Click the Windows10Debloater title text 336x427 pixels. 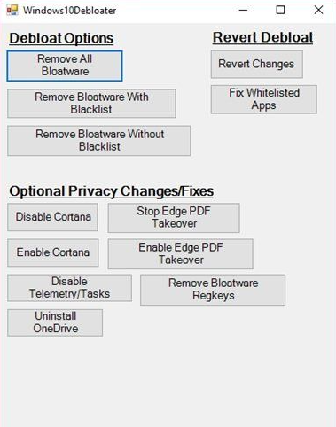point(70,11)
